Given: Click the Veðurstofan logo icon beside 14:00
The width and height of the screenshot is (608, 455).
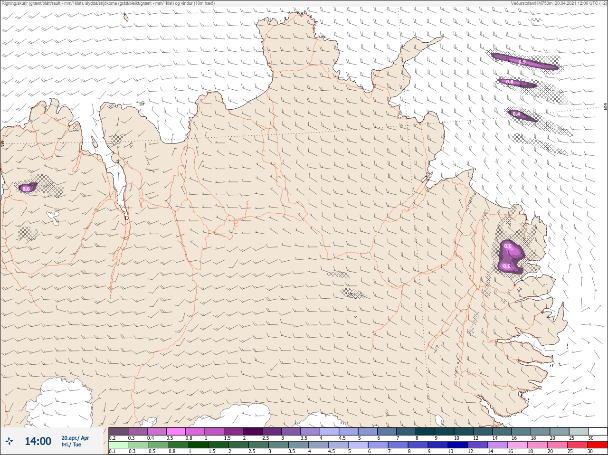Looking at the screenshot, I should pos(9,441).
